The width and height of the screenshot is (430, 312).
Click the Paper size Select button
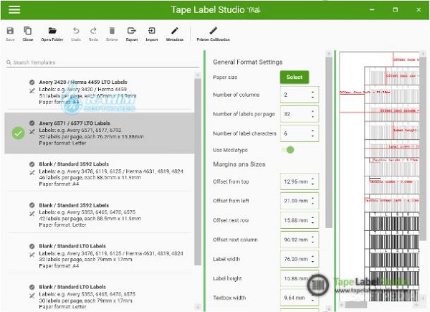coord(295,77)
